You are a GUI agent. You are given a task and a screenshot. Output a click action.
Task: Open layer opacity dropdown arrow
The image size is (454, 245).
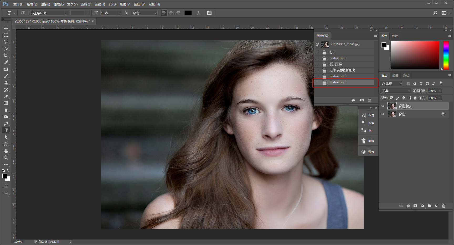[x=440, y=91]
